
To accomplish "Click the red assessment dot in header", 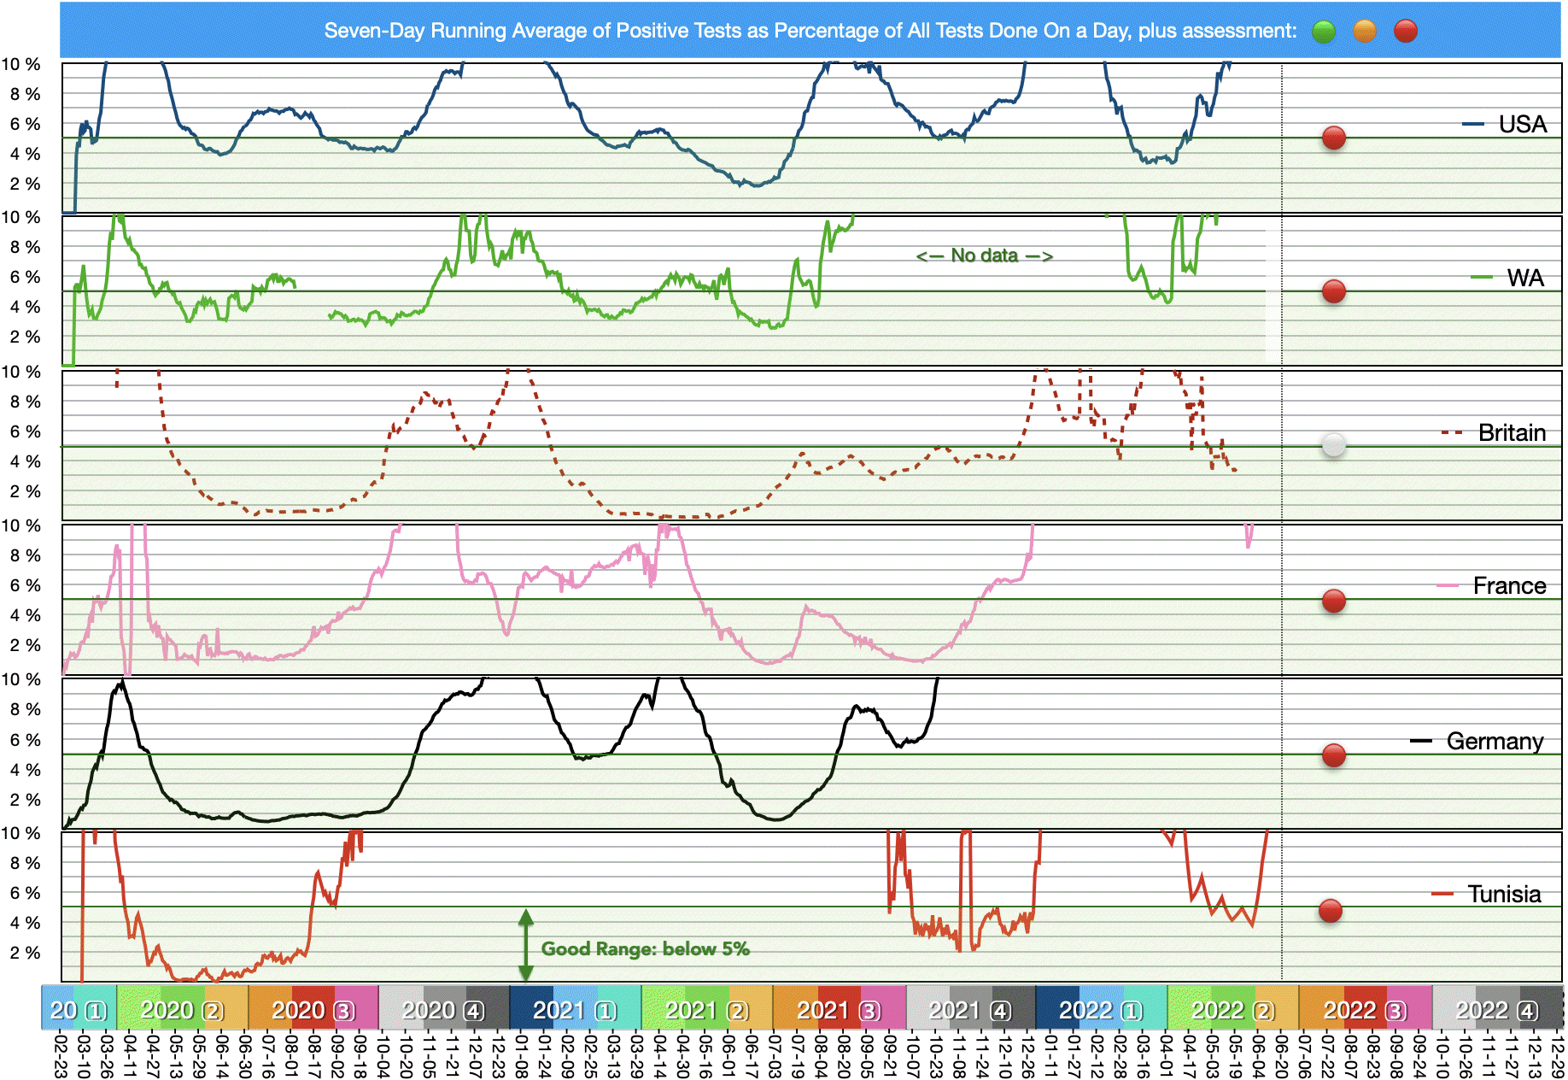I will pyautogui.click(x=1405, y=32).
